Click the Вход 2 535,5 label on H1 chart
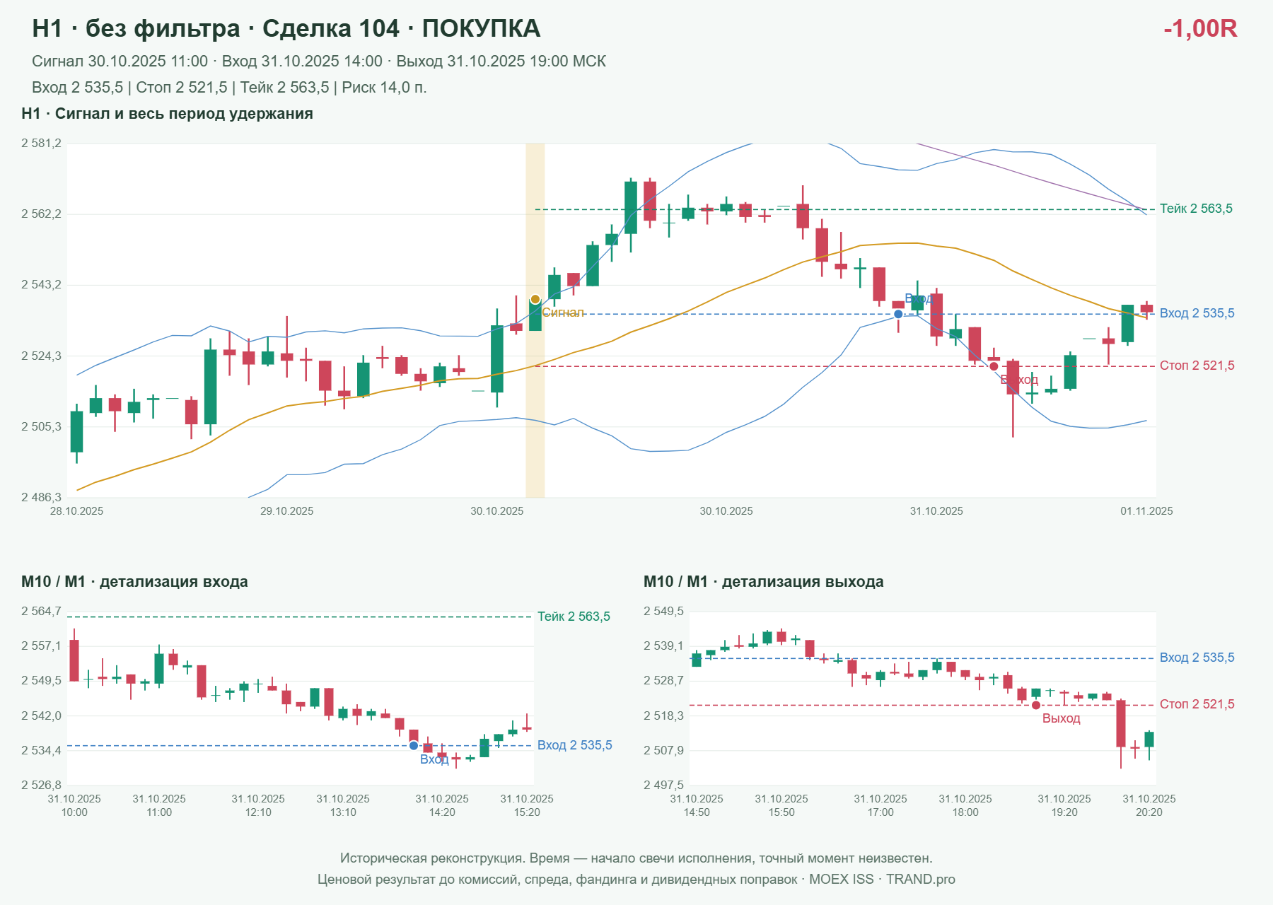The image size is (1273, 905). pyautogui.click(x=1197, y=313)
